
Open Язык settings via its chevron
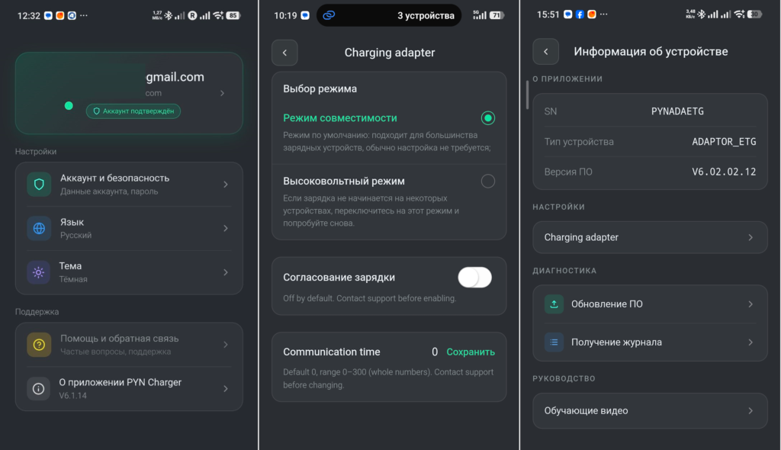coord(226,228)
